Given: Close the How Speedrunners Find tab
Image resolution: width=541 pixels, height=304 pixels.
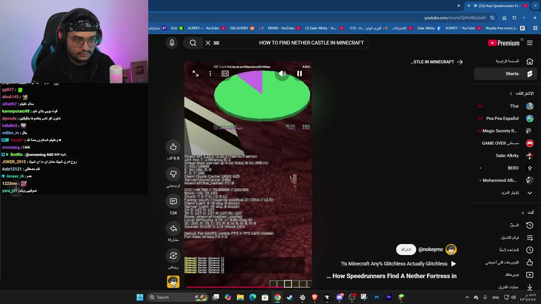Looking at the screenshot, I should (x=469, y=6).
